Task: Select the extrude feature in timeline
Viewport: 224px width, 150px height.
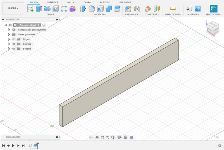Action: pyautogui.click(x=35, y=145)
